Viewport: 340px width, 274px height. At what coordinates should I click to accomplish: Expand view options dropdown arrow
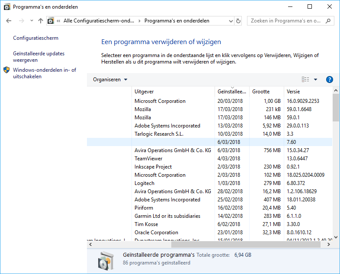pyautogui.click(x=315, y=80)
